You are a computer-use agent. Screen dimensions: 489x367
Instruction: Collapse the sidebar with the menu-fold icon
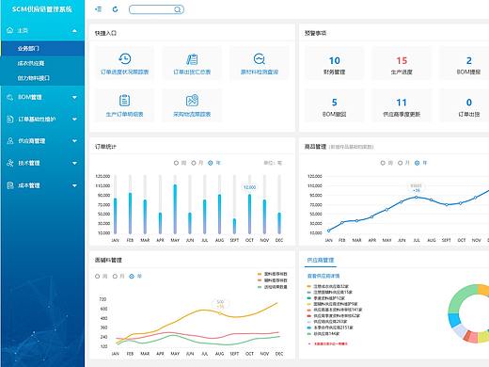pyautogui.click(x=99, y=9)
